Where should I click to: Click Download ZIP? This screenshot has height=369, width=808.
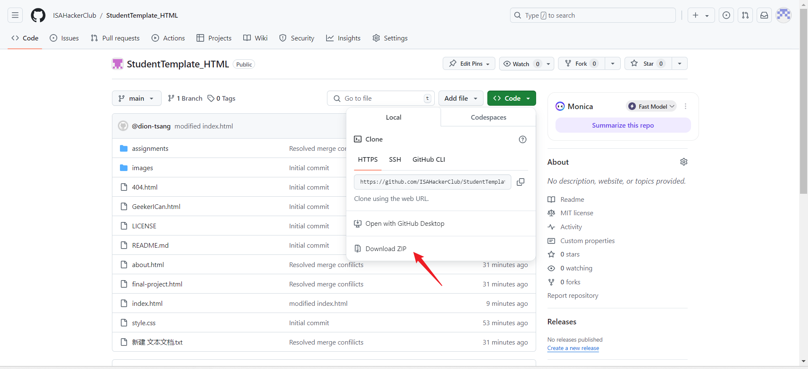(x=385, y=249)
